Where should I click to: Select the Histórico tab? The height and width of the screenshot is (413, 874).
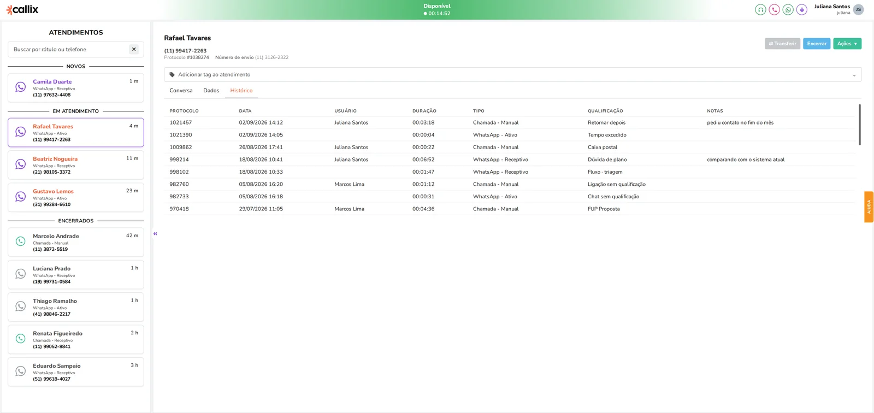coord(241,91)
